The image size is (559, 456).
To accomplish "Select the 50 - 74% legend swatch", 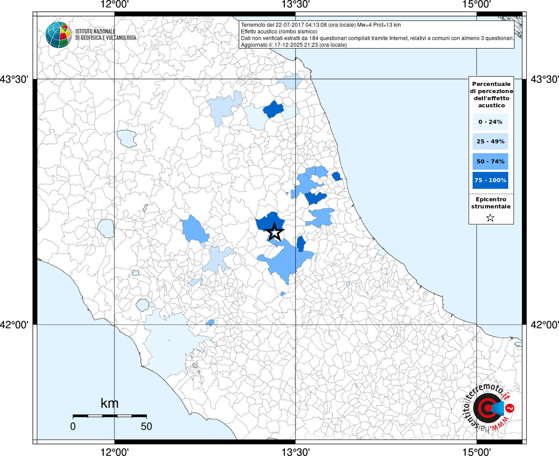I will (x=490, y=161).
